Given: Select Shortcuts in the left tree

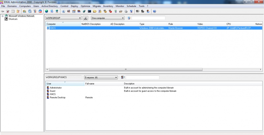Looking at the screenshot, I should click(13, 19).
